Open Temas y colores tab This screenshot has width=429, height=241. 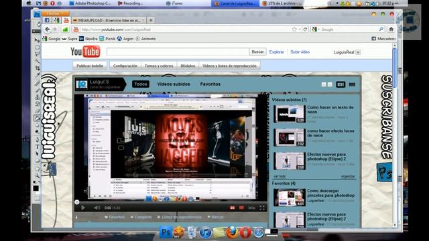point(159,66)
